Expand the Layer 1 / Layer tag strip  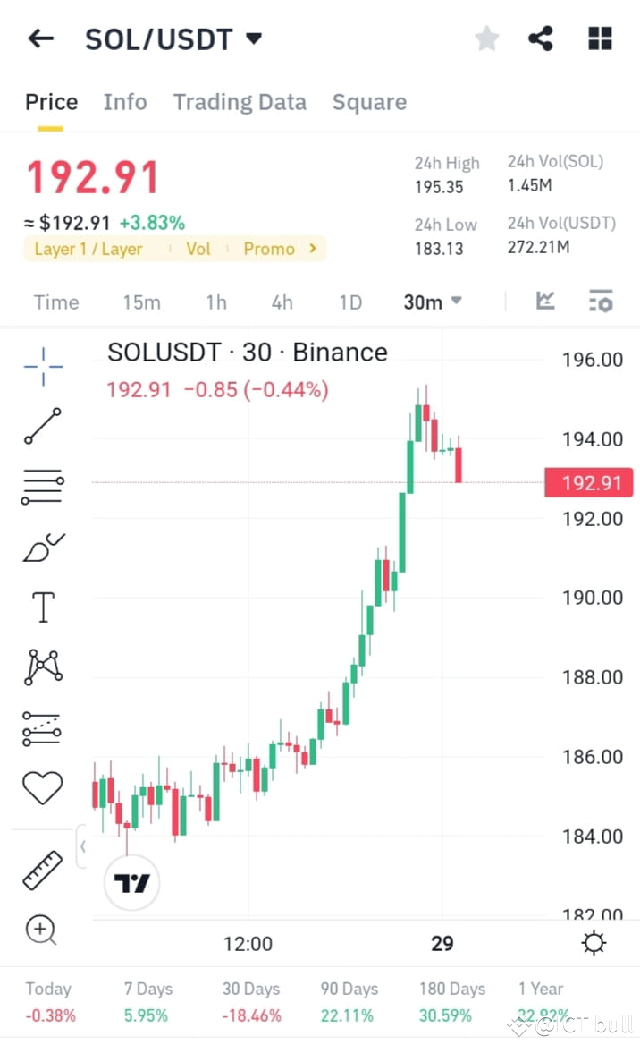point(311,249)
